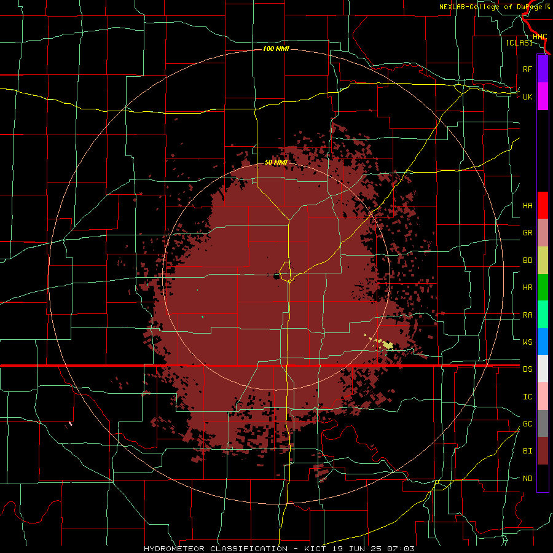Click the '100 NMI' range ring label

click(x=276, y=49)
